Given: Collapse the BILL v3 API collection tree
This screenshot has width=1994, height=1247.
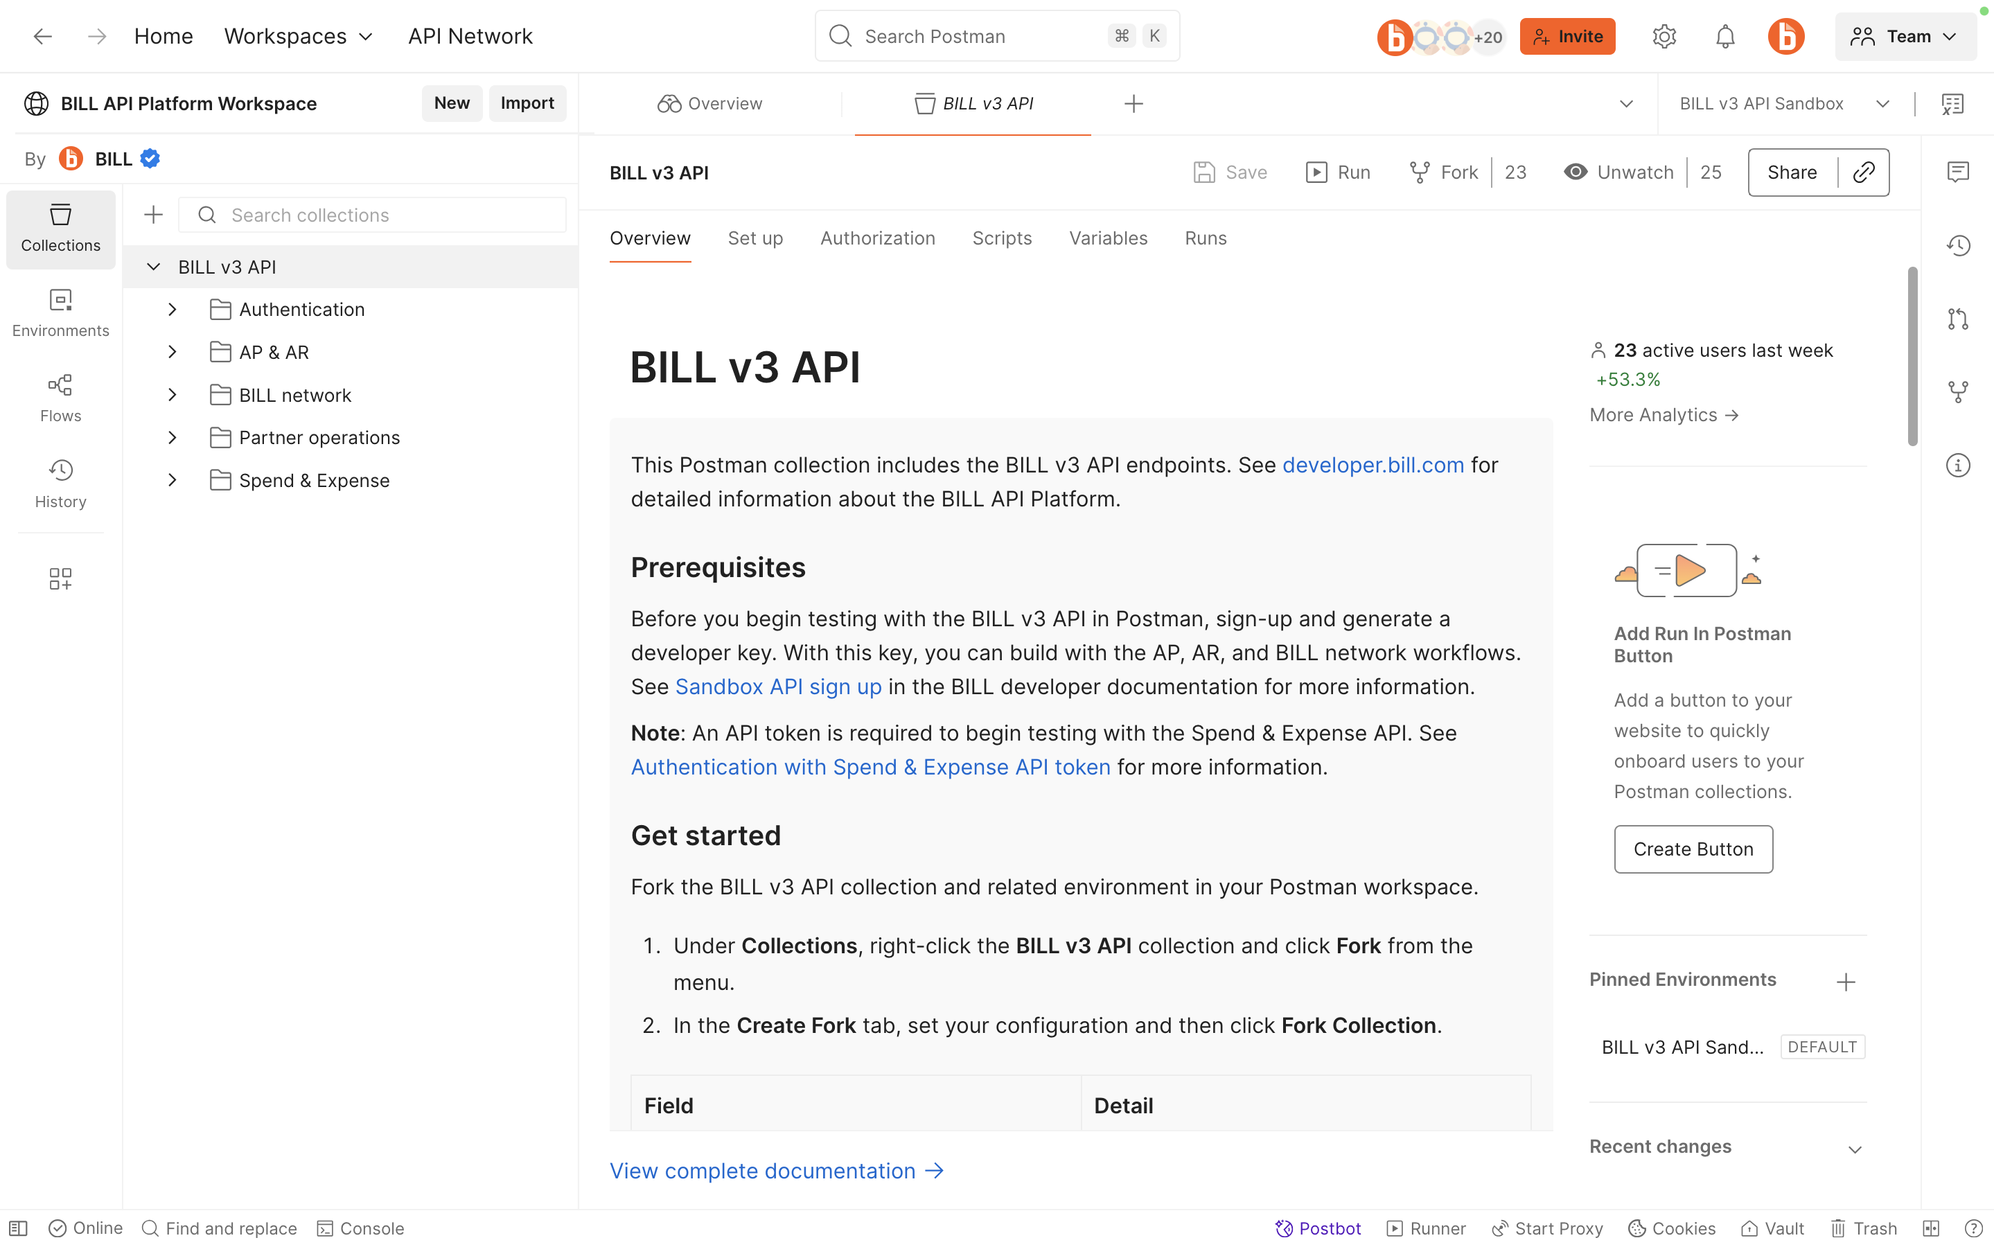Looking at the screenshot, I should point(152,267).
